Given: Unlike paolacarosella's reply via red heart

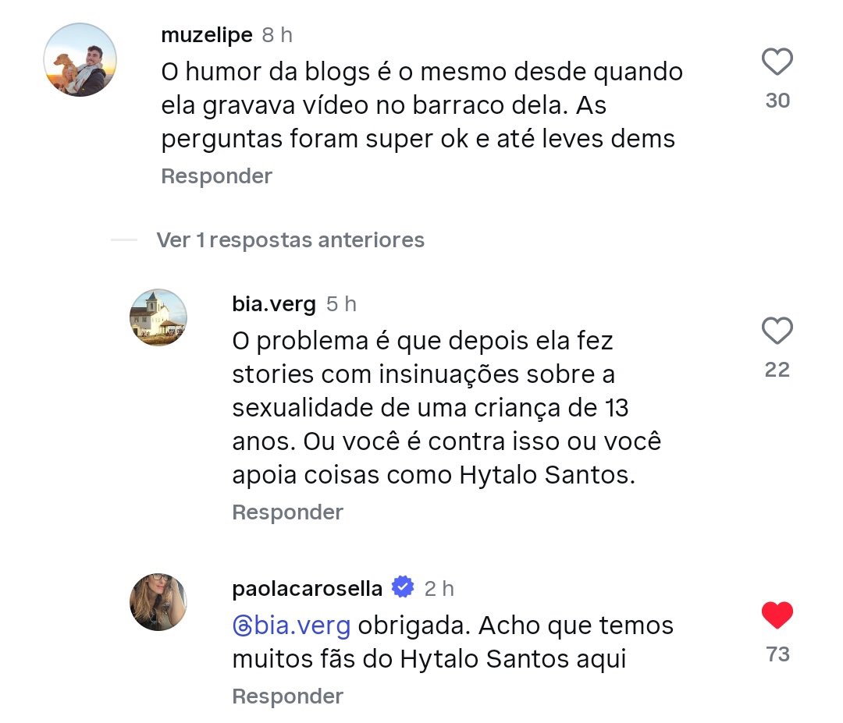Looking at the screenshot, I should (x=777, y=616).
